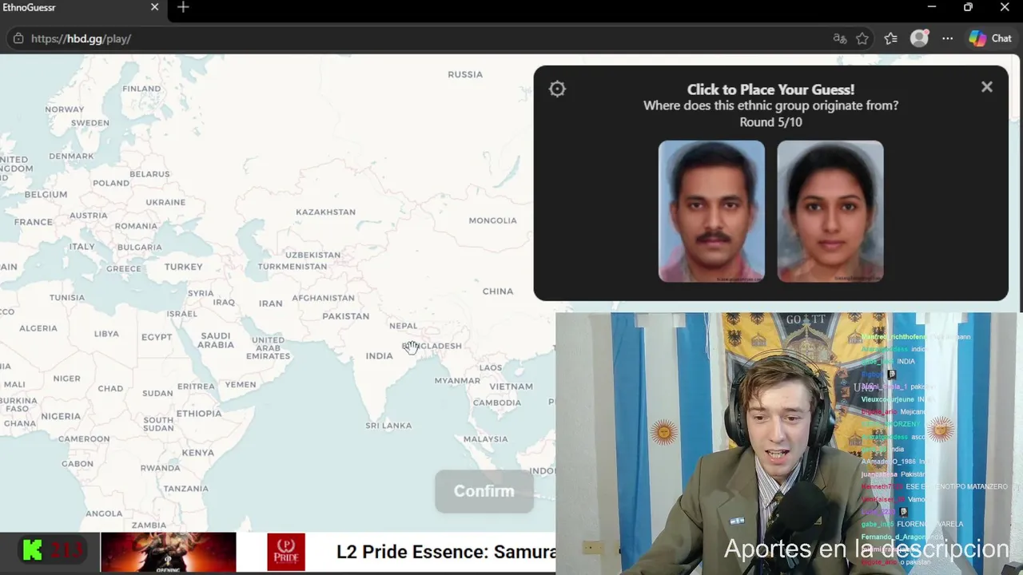Place guess on CHINA label

pos(498,291)
